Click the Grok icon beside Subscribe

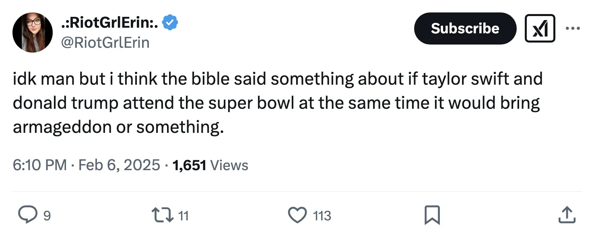tap(540, 28)
